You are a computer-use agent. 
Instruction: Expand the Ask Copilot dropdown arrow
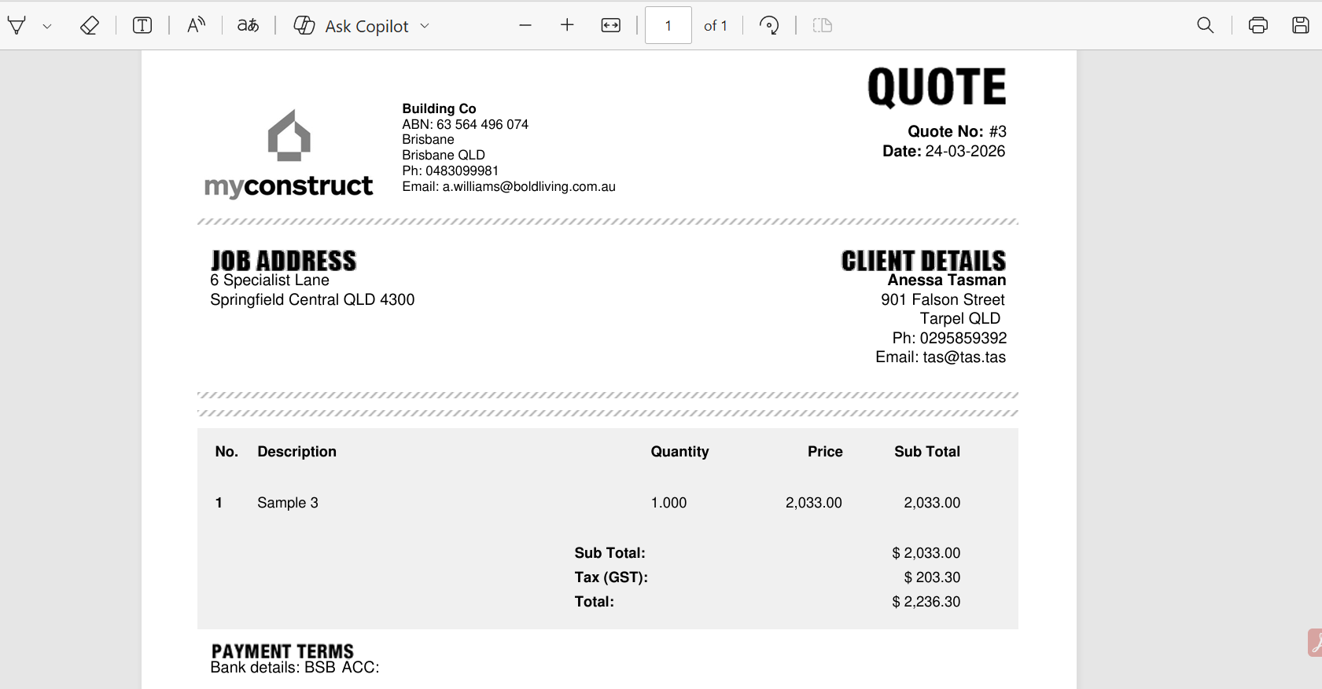pos(425,26)
